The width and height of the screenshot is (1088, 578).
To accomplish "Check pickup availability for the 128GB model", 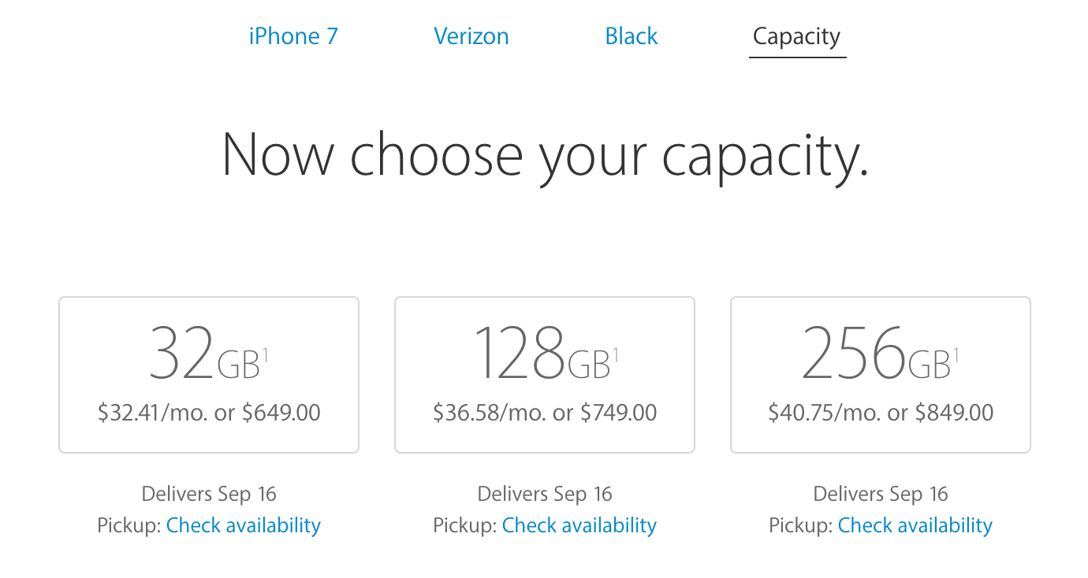I will point(579,525).
